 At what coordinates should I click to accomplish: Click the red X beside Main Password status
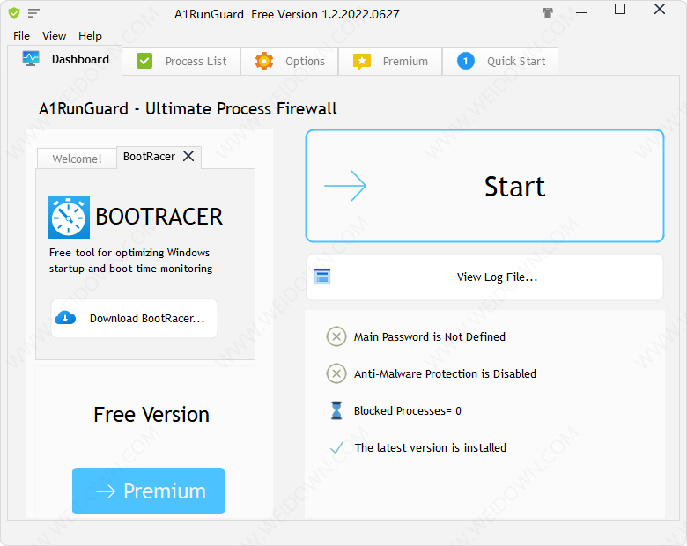pyautogui.click(x=336, y=336)
